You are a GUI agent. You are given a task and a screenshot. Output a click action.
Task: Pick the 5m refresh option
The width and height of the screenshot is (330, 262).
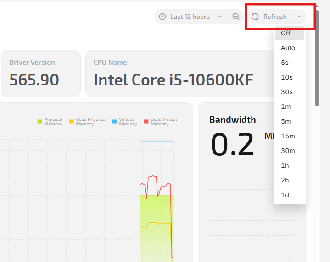285,121
